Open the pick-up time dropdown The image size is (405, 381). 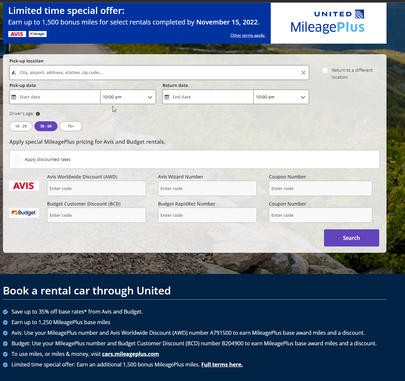[128, 97]
